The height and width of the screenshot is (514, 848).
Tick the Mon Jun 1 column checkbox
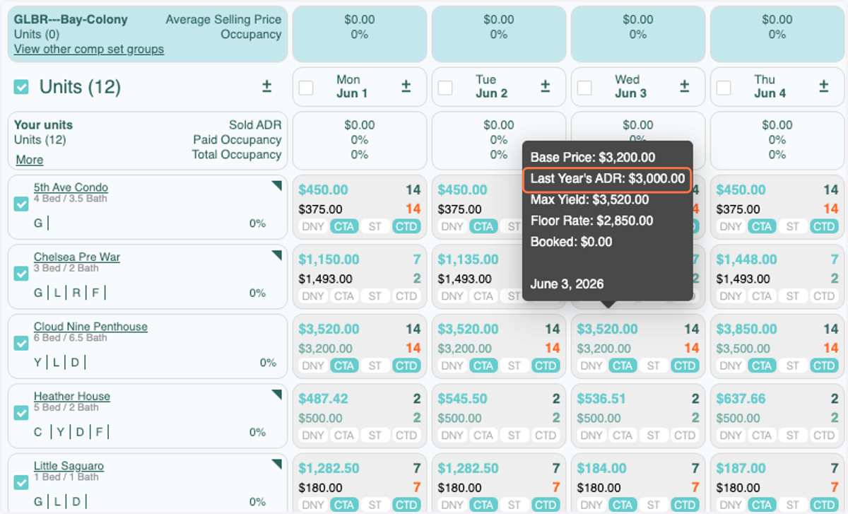[x=306, y=87]
